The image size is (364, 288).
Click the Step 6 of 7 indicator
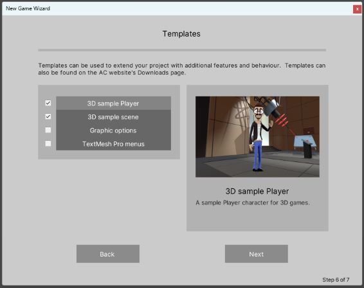tap(336, 280)
